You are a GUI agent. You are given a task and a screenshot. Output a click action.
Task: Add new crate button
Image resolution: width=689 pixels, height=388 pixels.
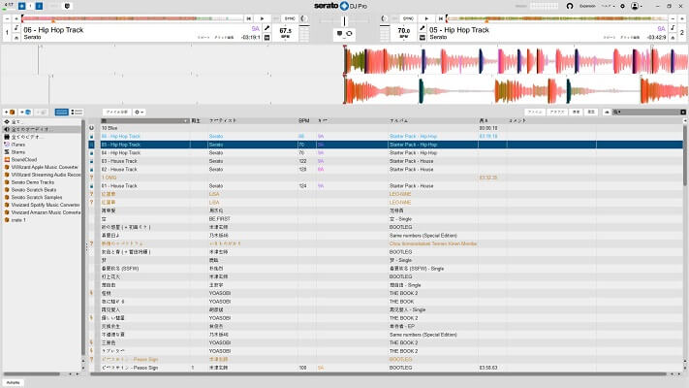pyautogui.click(x=10, y=113)
